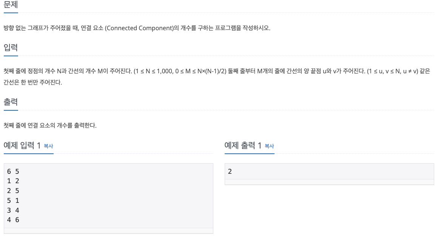Viewport: 438px width, 238px height.
Task: Click the 출력 section heading
Action: [x=10, y=102]
